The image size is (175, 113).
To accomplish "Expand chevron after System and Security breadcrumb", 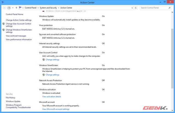I will click(59, 8).
